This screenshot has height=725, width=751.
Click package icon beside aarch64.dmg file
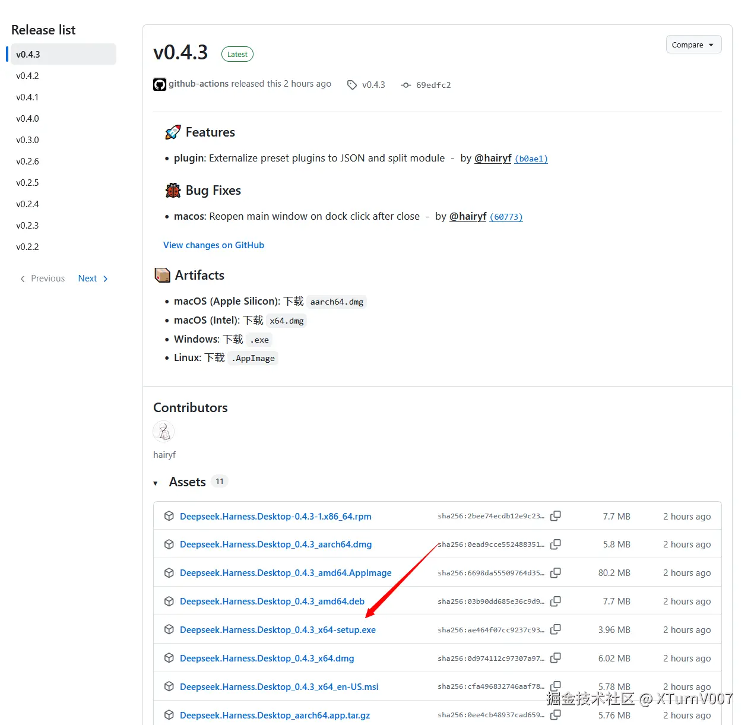click(169, 544)
